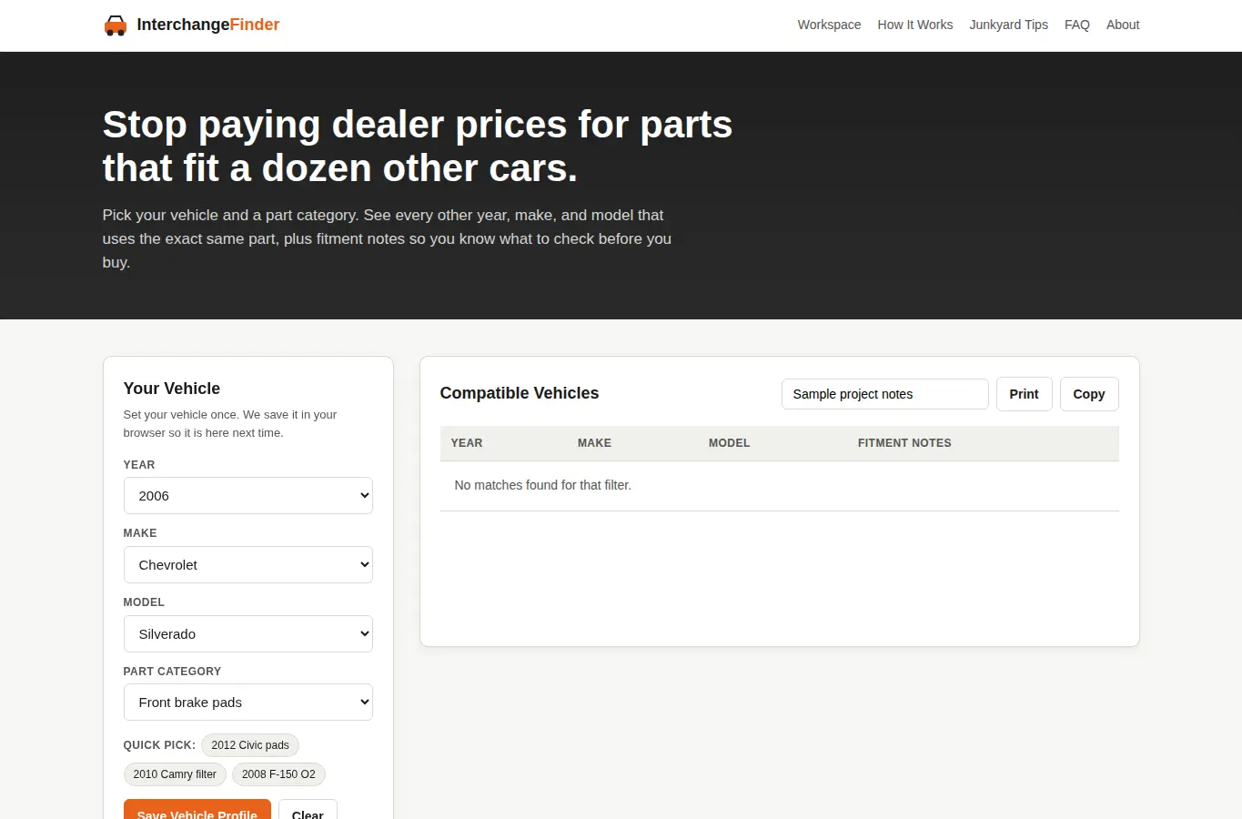Expand the Year dropdown showing 2006
Screen dimensions: 1242x819
[248, 496]
